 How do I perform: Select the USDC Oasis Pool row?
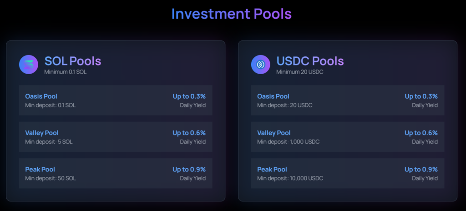[x=348, y=100]
